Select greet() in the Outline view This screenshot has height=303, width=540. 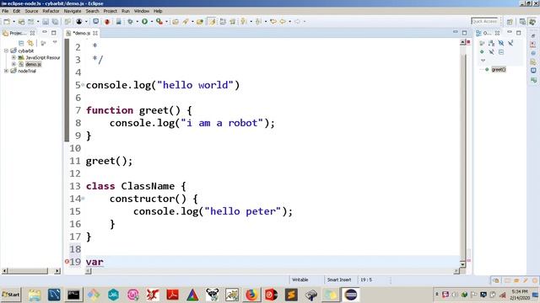(x=499, y=69)
